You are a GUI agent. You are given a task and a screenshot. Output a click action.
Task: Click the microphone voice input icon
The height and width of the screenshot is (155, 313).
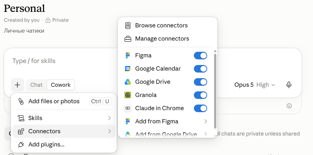(x=289, y=85)
